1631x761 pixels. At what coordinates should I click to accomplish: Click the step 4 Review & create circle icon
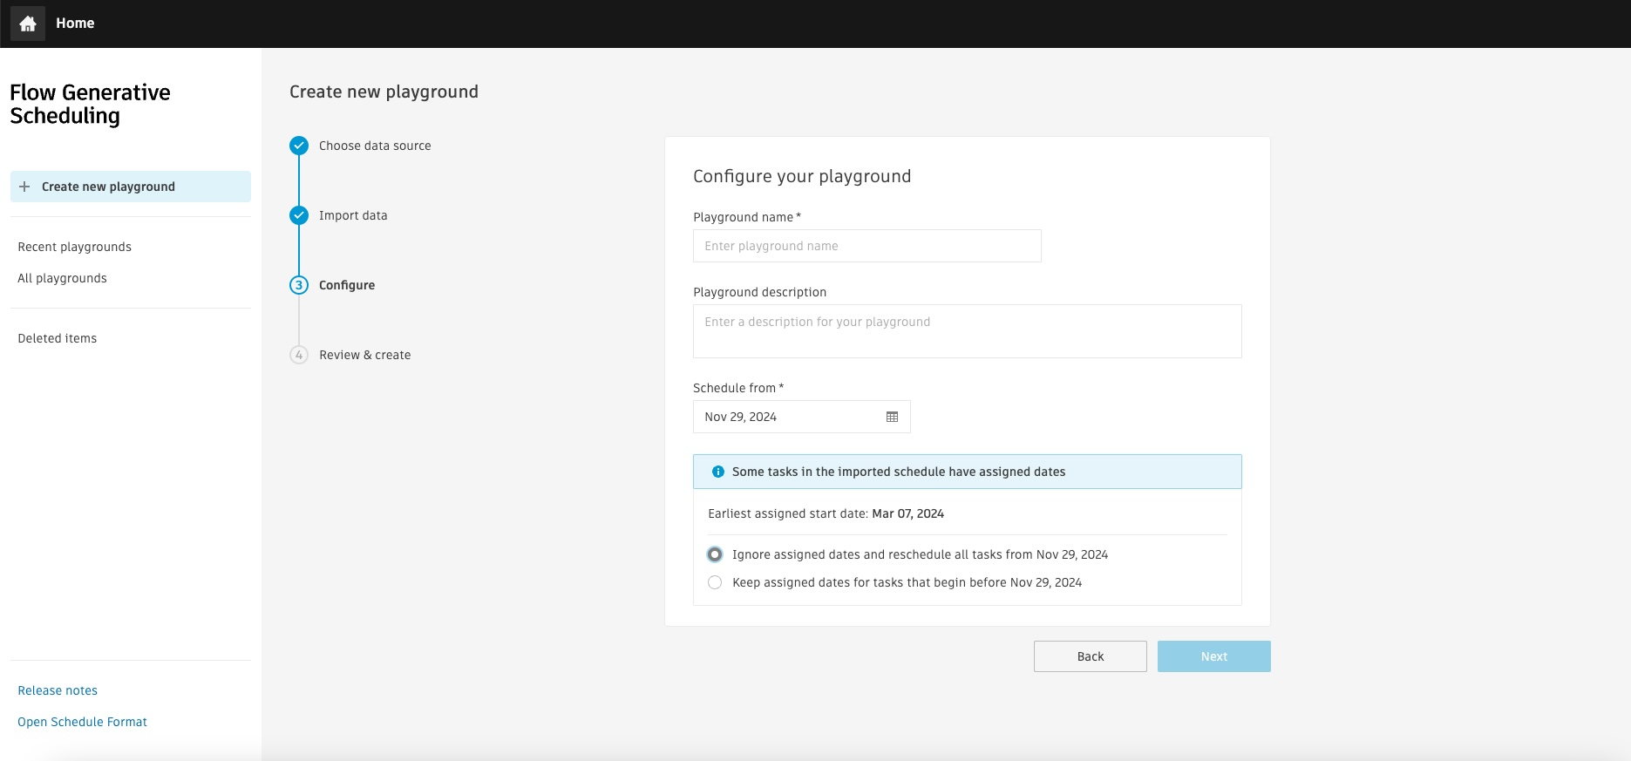[299, 355]
